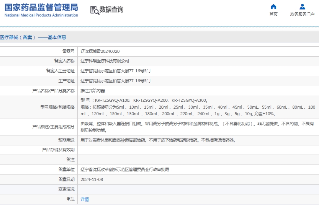Select the 型号规格/包装规格 label
Image resolution: width=319 pixels, height=207 pixels.
click(x=57, y=107)
